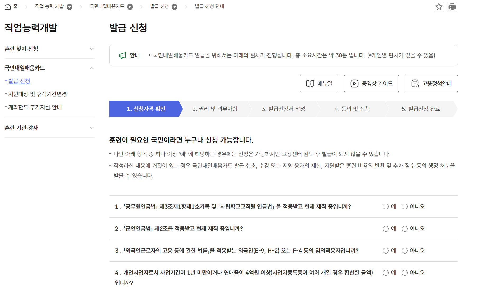The height and width of the screenshot is (291, 478).
Task: Click the book icon on 매뉴얼 button
Action: click(x=310, y=83)
